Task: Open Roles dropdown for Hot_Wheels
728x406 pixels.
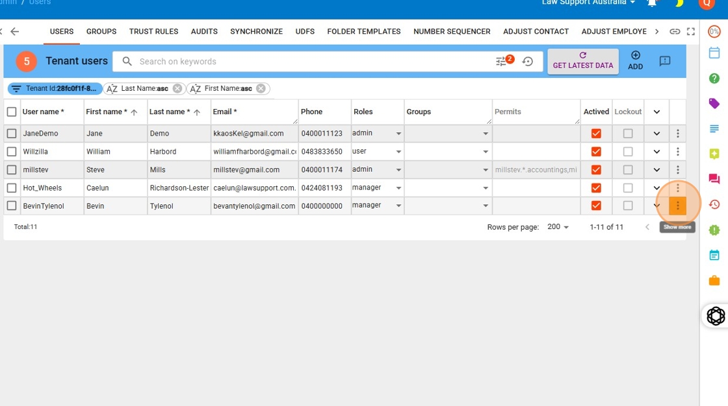Action: pyautogui.click(x=398, y=188)
